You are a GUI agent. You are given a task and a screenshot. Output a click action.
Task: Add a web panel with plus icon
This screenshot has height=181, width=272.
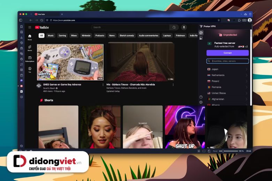point(21,97)
